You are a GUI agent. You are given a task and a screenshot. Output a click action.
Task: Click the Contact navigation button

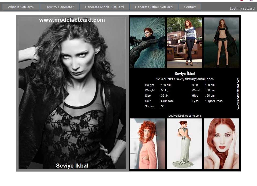point(189,7)
